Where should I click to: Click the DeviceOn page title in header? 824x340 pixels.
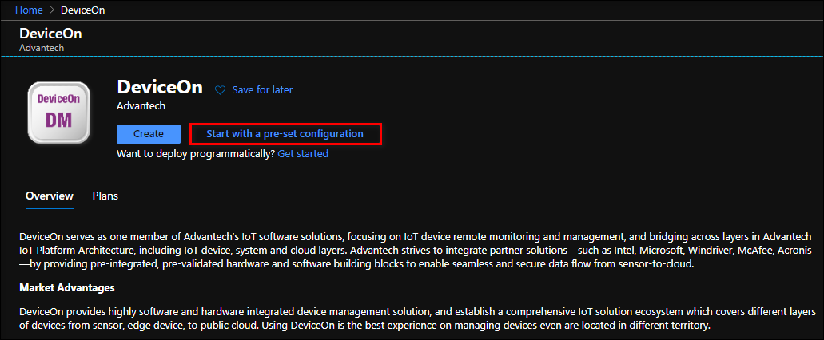coord(50,34)
